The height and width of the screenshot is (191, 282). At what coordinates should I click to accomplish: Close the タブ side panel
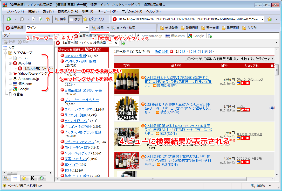tap(49, 36)
